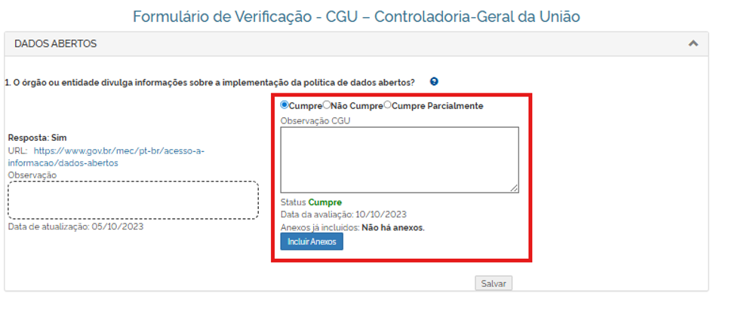Click inside the Observação CGU text area
This screenshot has width=729, height=310.
tap(399, 159)
